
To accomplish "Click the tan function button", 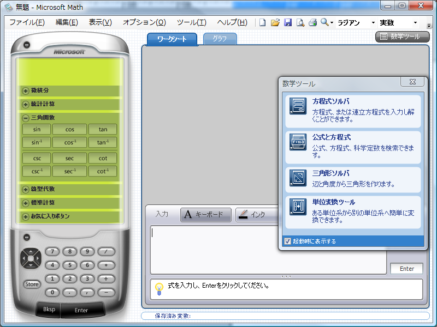I will point(103,129).
